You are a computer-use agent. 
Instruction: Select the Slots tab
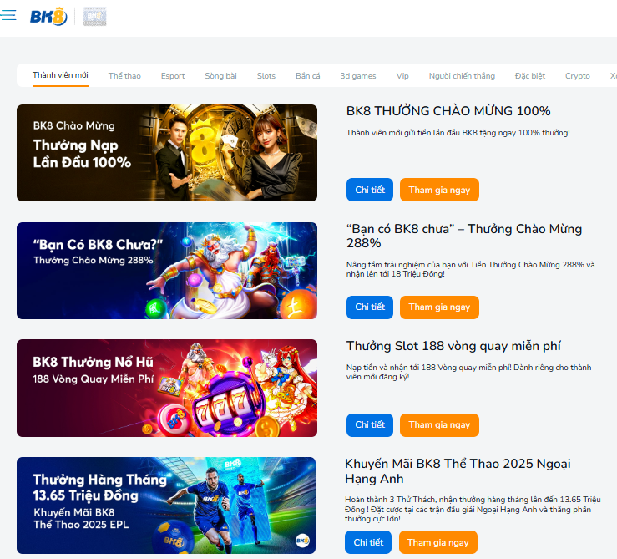(266, 76)
